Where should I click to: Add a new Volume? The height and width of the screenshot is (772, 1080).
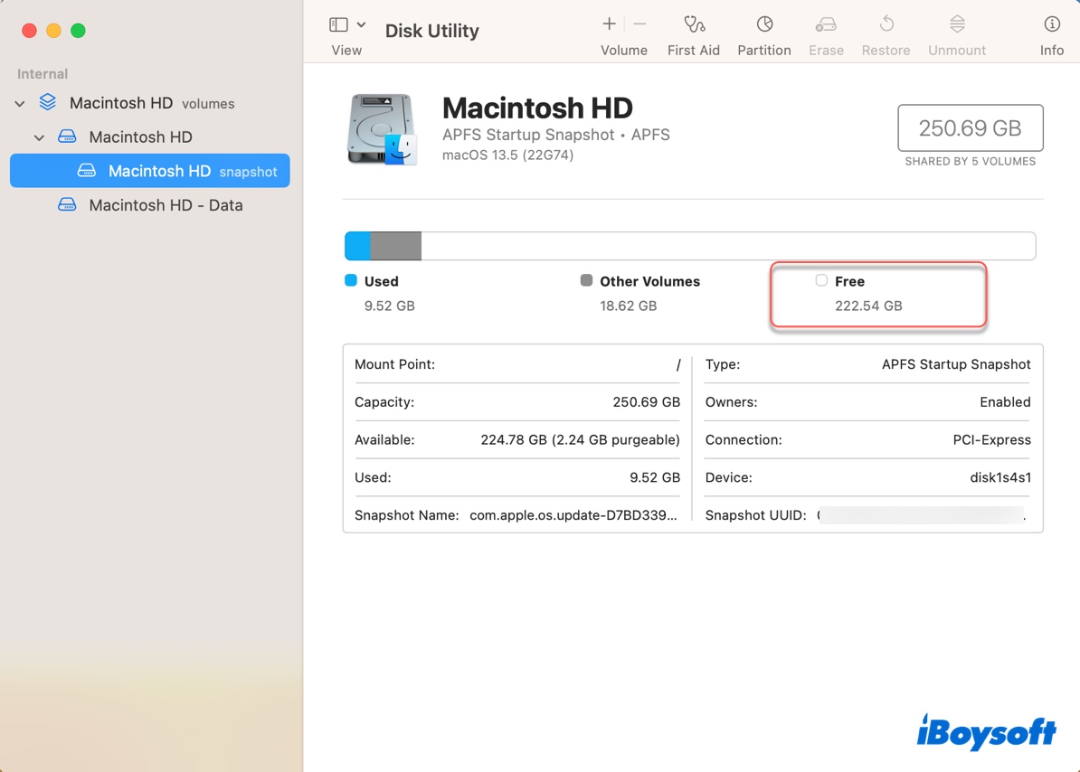coord(609,24)
